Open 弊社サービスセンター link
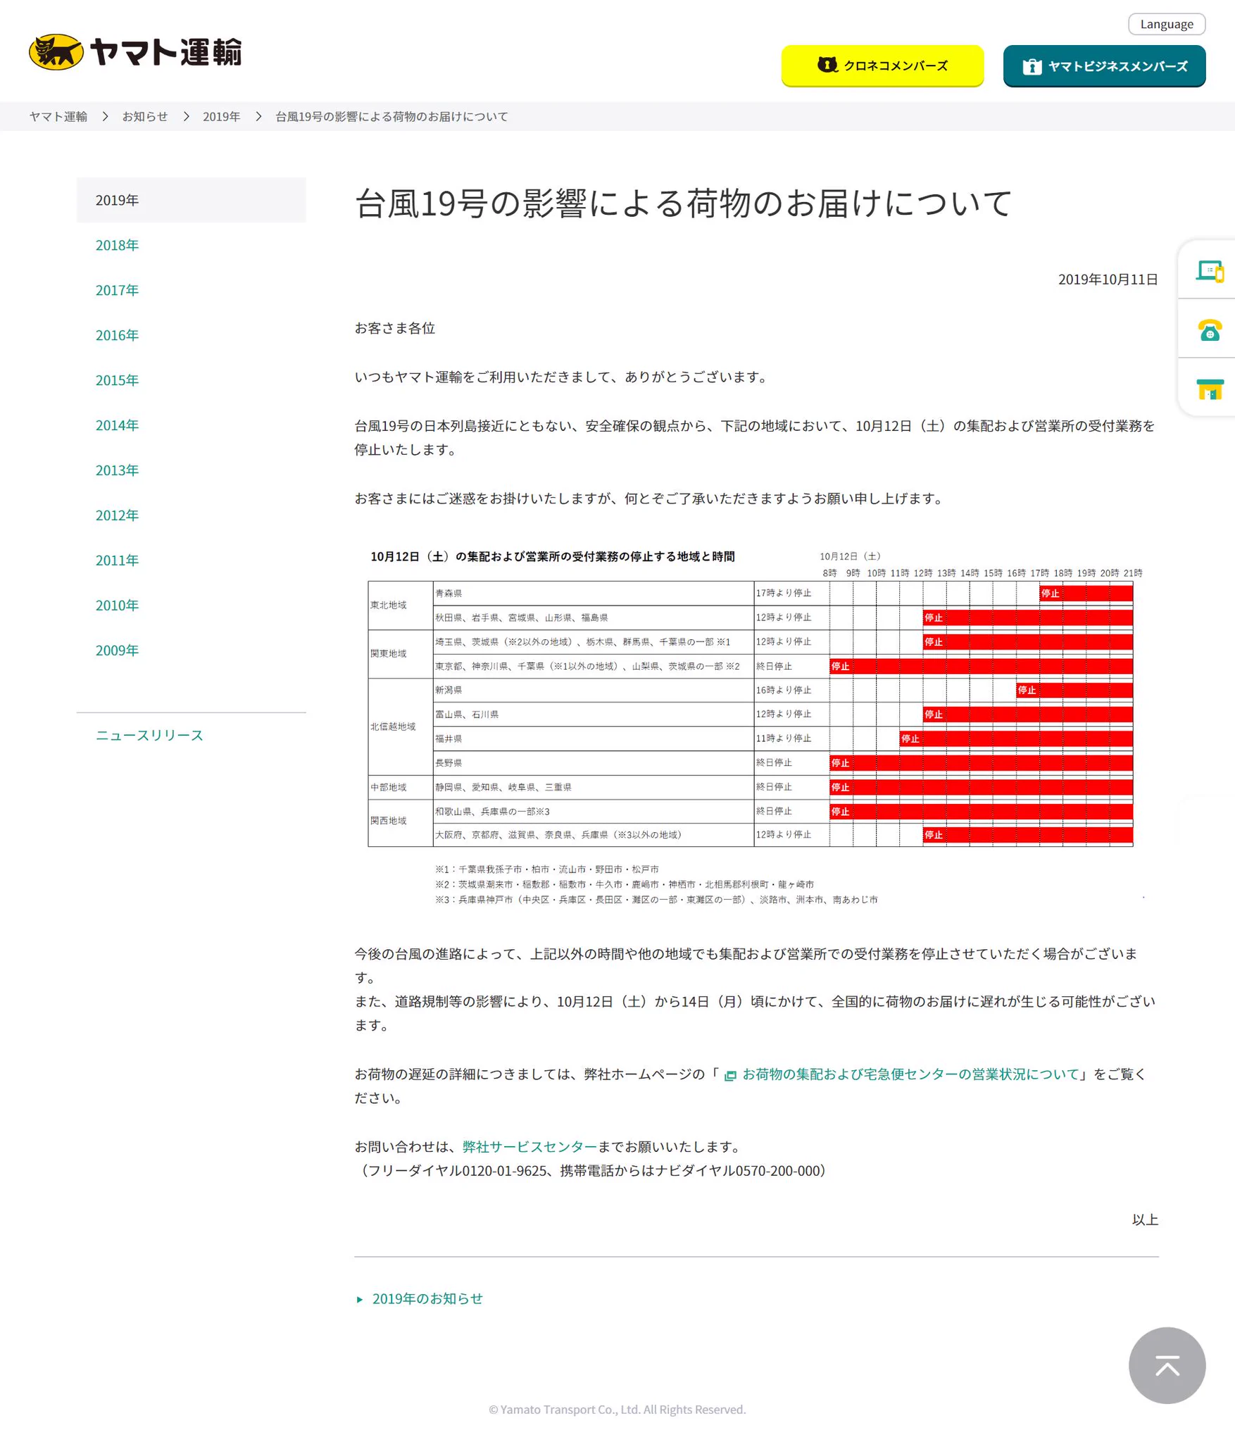Viewport: 1235px width, 1442px height. pyautogui.click(x=529, y=1146)
